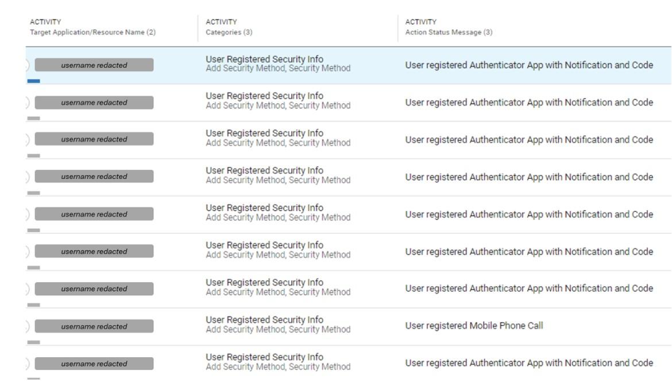Screen dimensions: 672x383
Task: Click the blue bar under the highlighted row
Action: coord(33,81)
